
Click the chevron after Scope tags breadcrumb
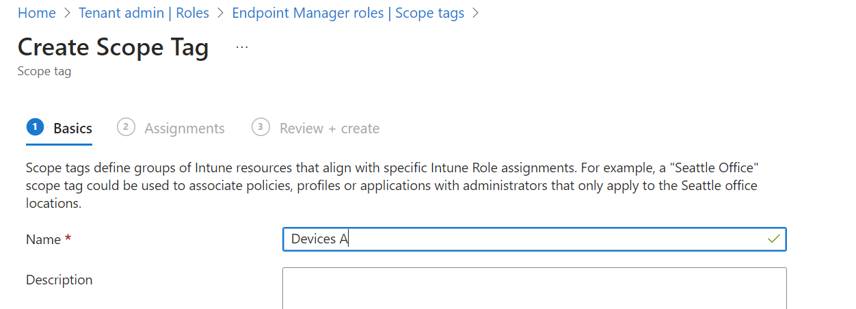(x=476, y=13)
